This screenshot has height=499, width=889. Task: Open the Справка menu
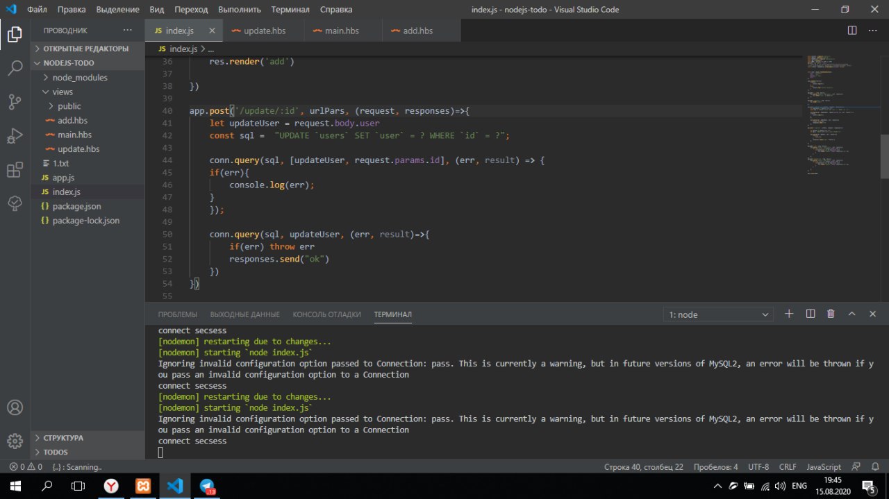336,10
